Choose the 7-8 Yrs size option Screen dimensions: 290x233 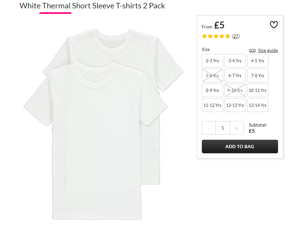point(257,76)
